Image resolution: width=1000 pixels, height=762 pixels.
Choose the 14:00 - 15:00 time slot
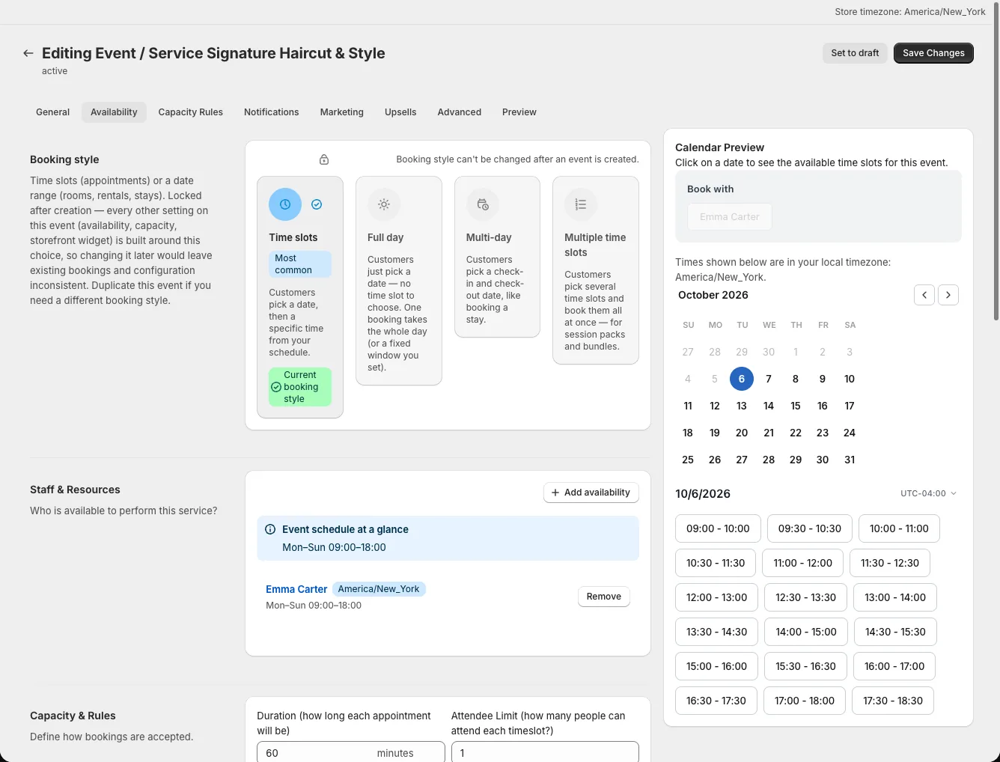tap(806, 632)
